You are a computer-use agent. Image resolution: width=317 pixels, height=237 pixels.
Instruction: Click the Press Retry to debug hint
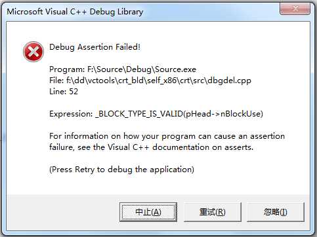[121, 170]
